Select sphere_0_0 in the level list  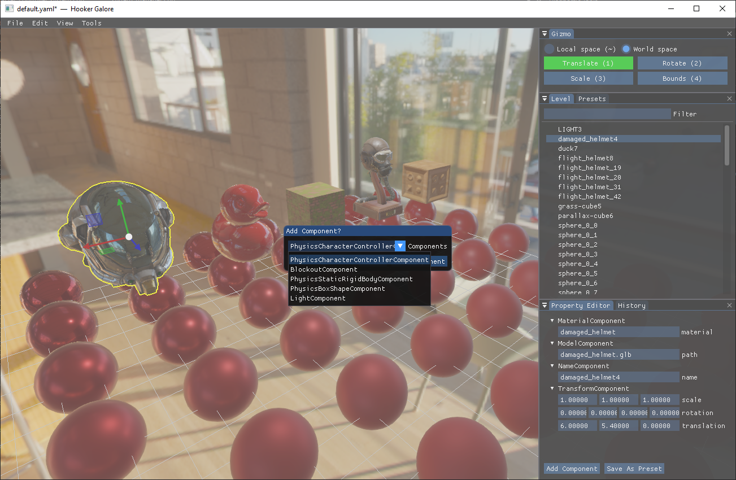[x=633, y=225]
